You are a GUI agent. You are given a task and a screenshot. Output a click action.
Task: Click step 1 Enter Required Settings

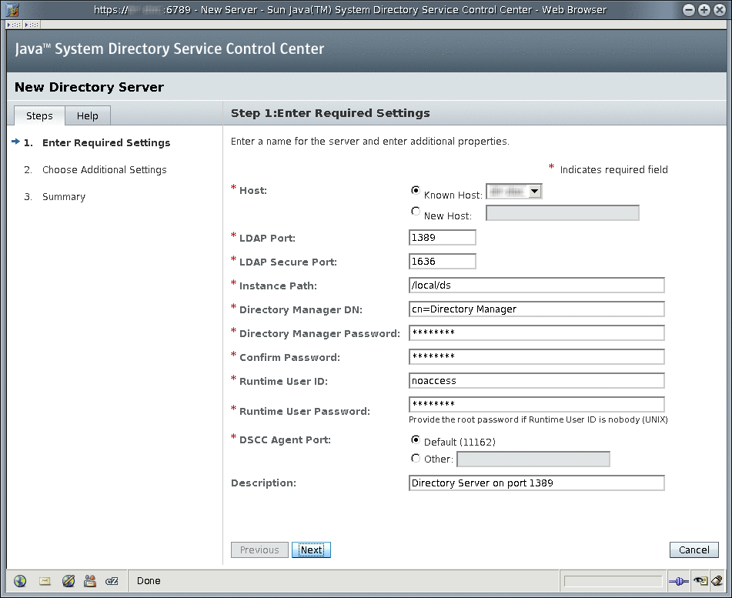106,143
